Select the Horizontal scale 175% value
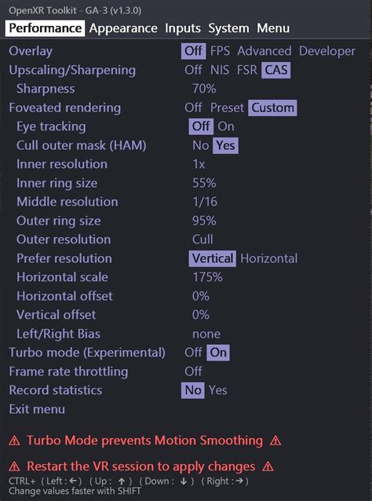This screenshot has height=501, width=372. tap(207, 277)
